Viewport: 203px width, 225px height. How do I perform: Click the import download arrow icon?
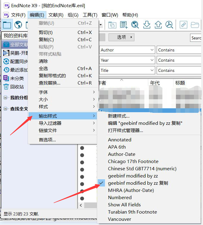[146, 25]
